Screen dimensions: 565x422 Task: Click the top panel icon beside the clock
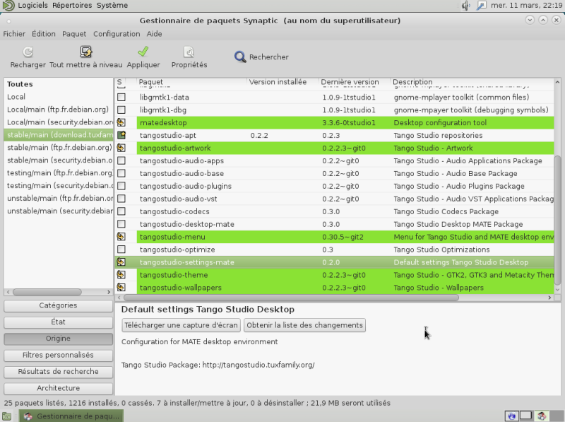pos(482,6)
